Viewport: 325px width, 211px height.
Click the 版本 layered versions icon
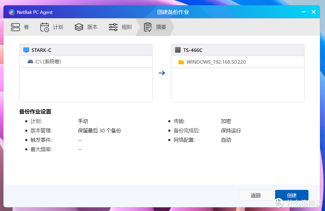79,27
